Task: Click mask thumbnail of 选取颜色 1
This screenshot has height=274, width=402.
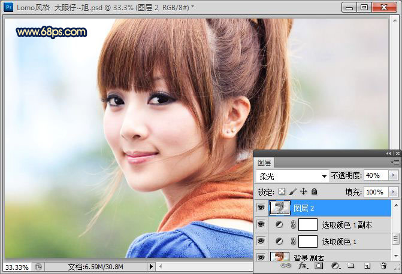Action: tap(308, 241)
